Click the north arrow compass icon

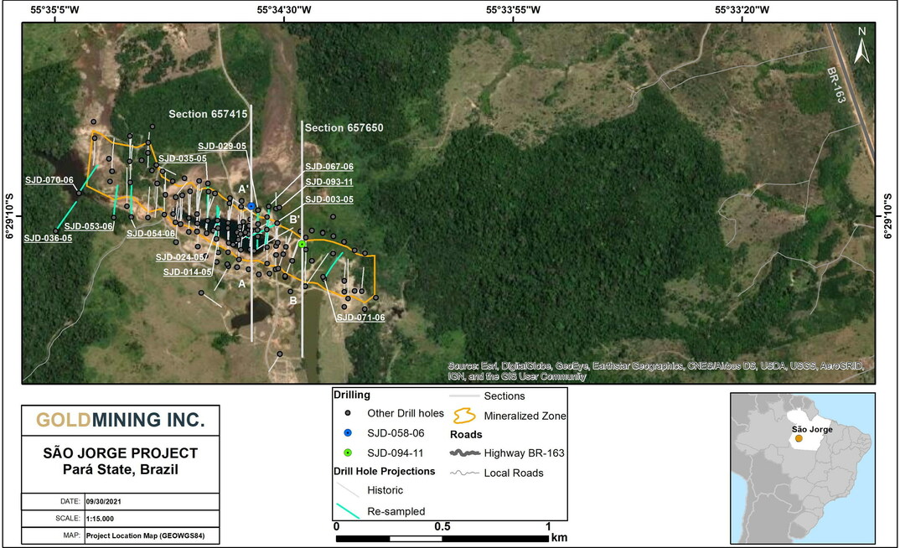862,46
